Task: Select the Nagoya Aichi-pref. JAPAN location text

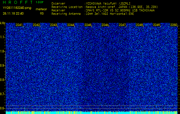Action: [x=122, y=7]
